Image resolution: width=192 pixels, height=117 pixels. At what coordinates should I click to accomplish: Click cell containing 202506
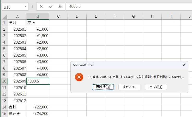point(17,61)
